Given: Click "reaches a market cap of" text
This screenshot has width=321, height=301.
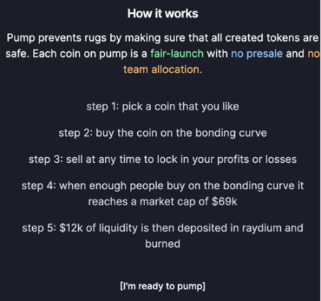Looking at the screenshot, I should point(148,202).
